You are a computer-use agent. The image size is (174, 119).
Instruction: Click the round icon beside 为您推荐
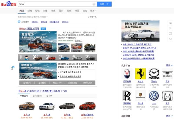(19, 22)
